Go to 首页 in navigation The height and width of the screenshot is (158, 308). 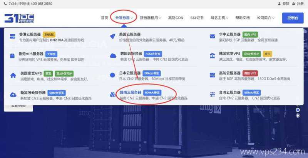tap(104, 18)
